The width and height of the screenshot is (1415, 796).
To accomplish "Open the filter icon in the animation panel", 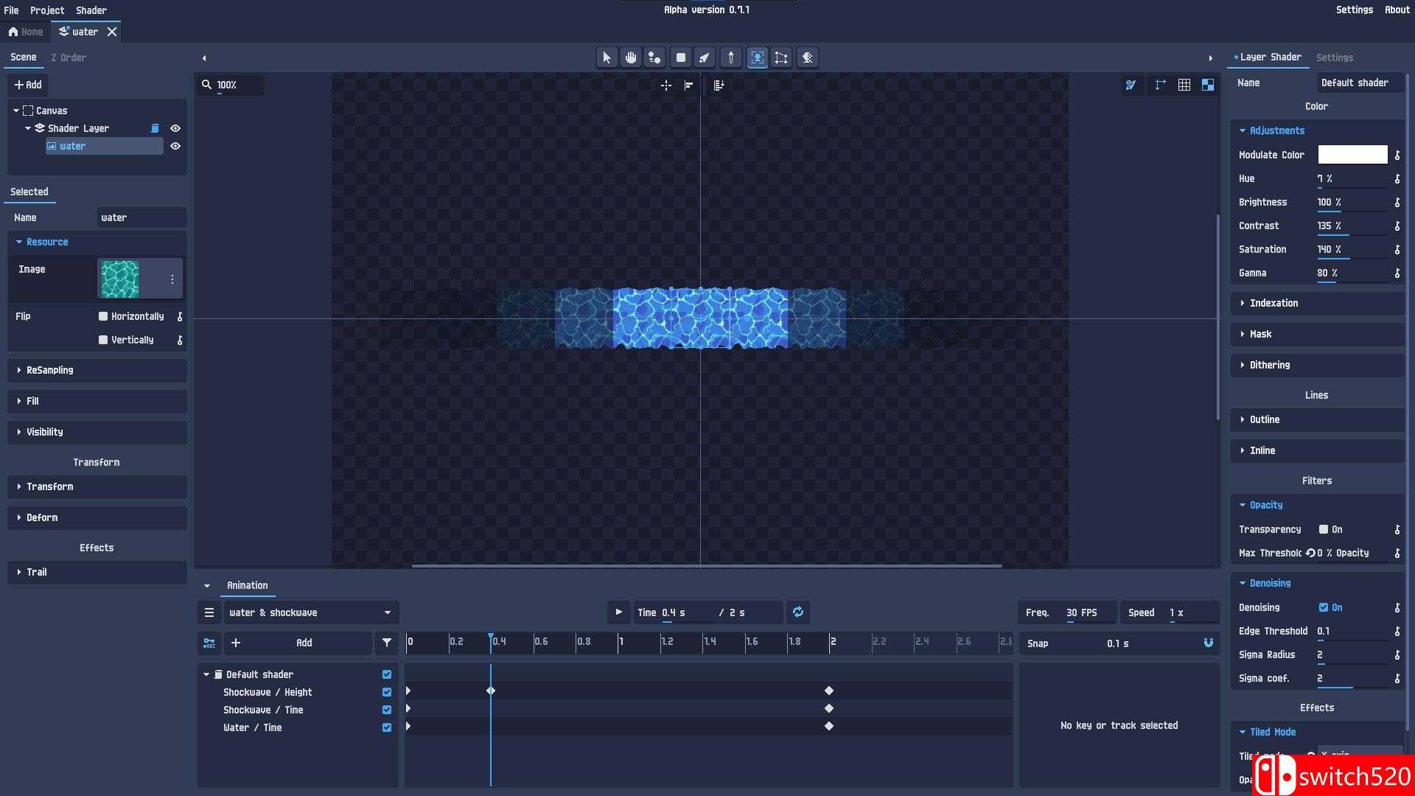I will point(386,643).
